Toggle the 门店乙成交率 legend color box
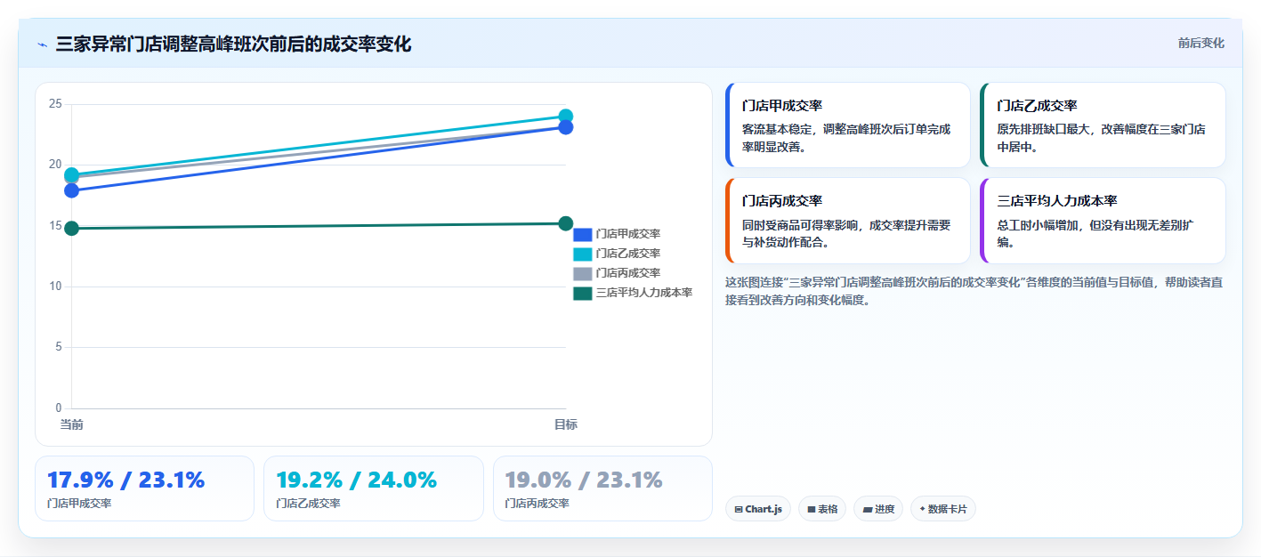The width and height of the screenshot is (1261, 557). [583, 254]
